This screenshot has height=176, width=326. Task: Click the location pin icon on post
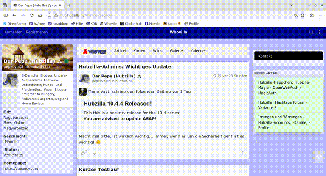[x=215, y=76]
